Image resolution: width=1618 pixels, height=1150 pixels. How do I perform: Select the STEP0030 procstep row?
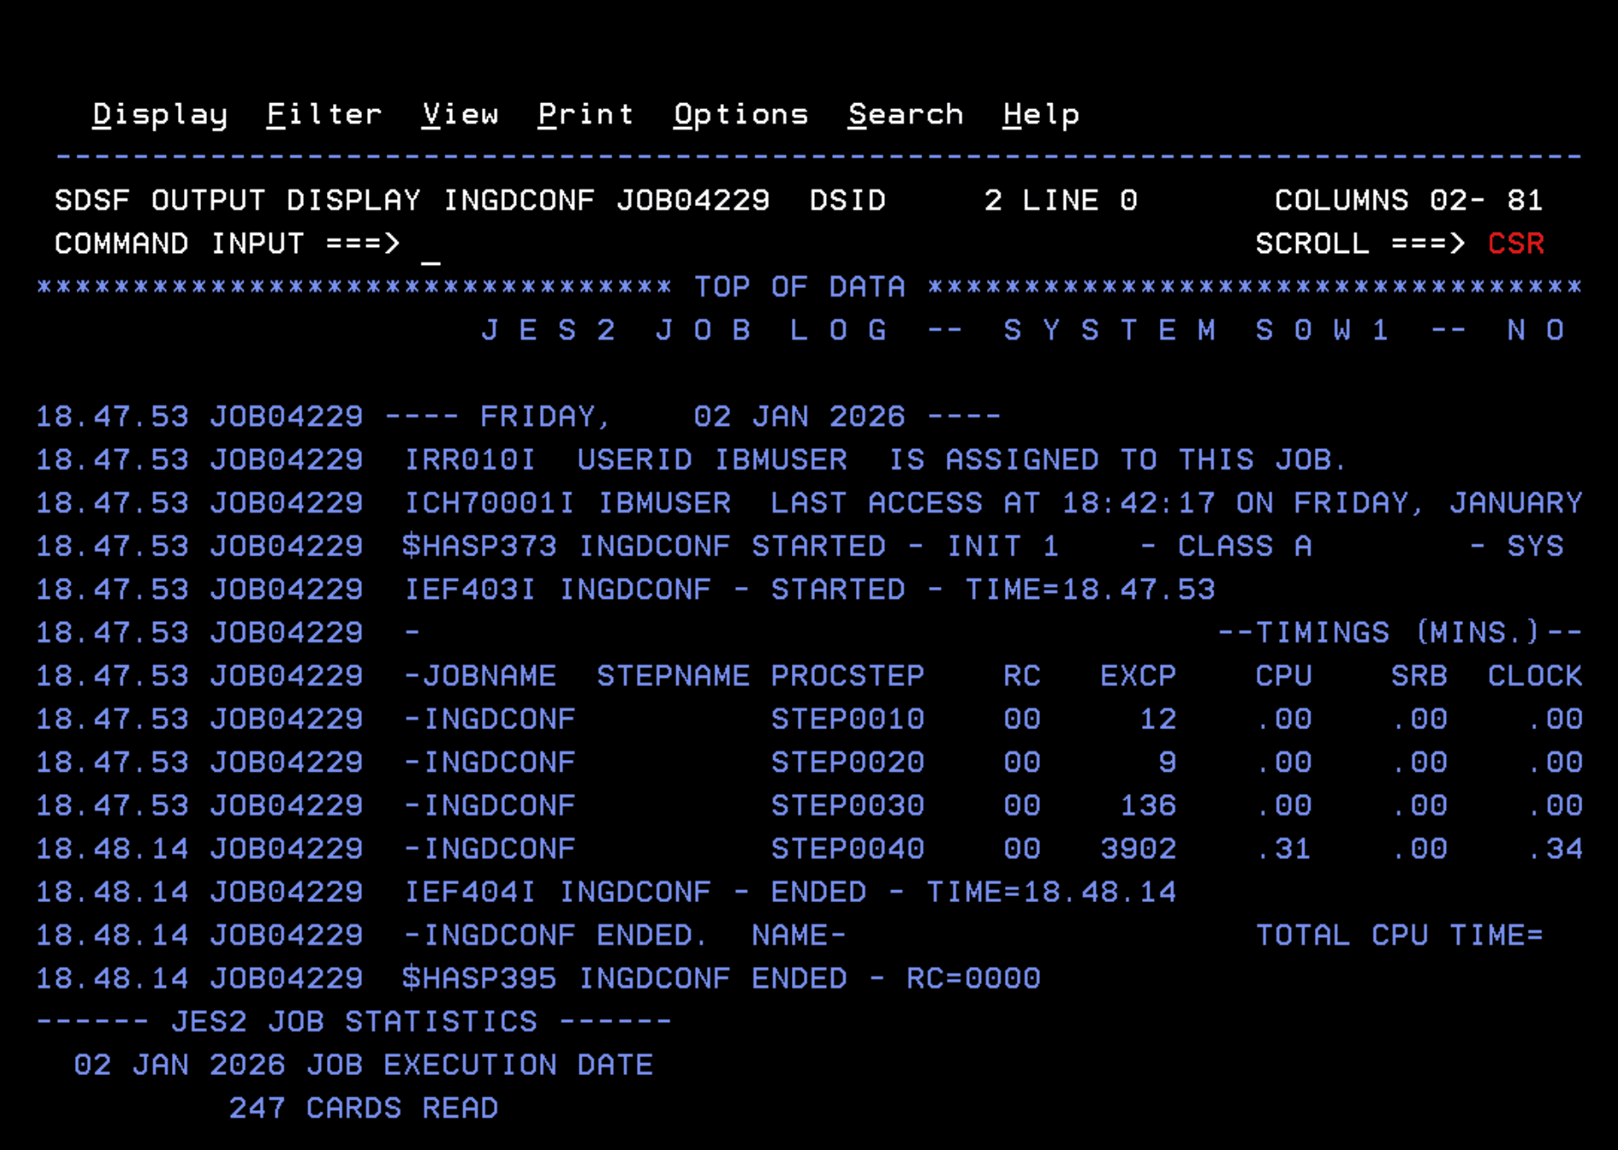(847, 806)
